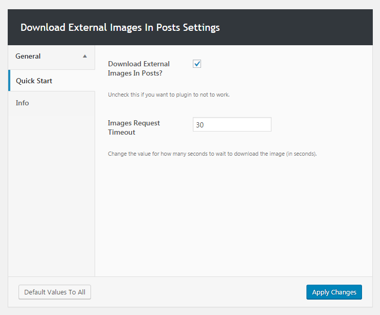Click the blue checkmark icon in the checkbox
Image resolution: width=380 pixels, height=315 pixels.
coord(197,64)
